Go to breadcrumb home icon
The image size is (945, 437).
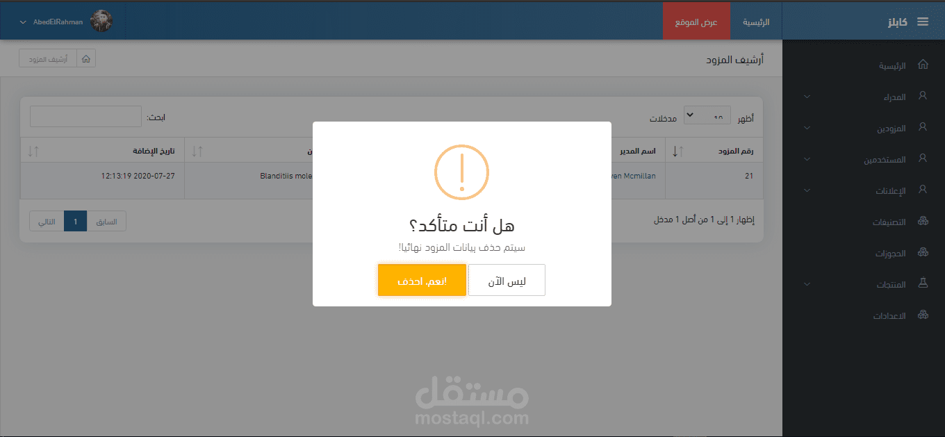pyautogui.click(x=86, y=59)
